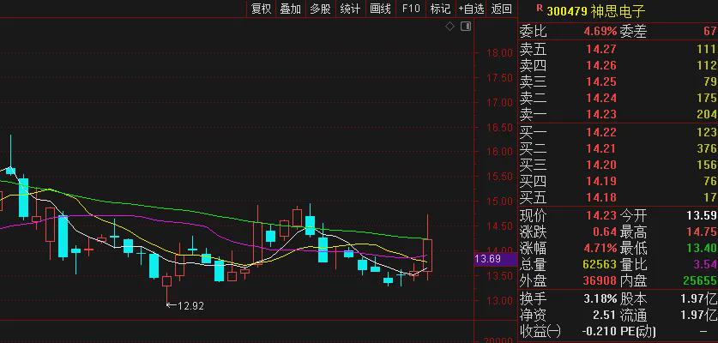718x343 pixels.
Task: Click 净资 value 2.51
Action: coord(605,315)
